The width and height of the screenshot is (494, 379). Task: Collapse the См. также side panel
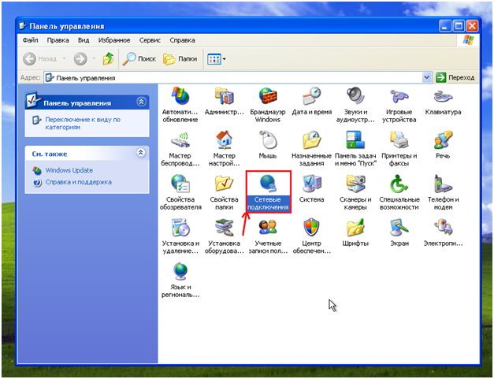[141, 153]
